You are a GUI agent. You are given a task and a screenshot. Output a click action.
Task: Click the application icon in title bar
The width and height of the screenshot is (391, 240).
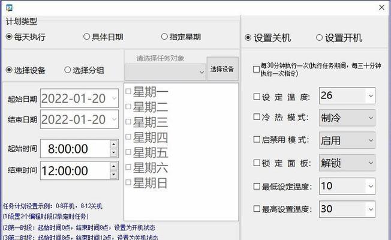coord(9,8)
